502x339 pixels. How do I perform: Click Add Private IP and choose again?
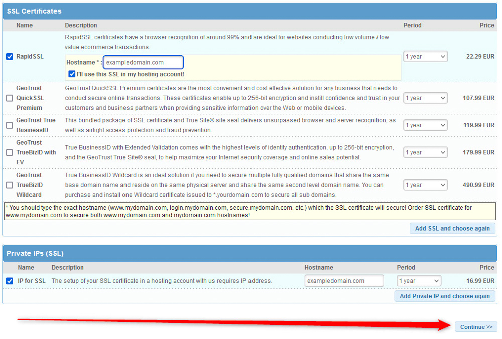point(445,296)
